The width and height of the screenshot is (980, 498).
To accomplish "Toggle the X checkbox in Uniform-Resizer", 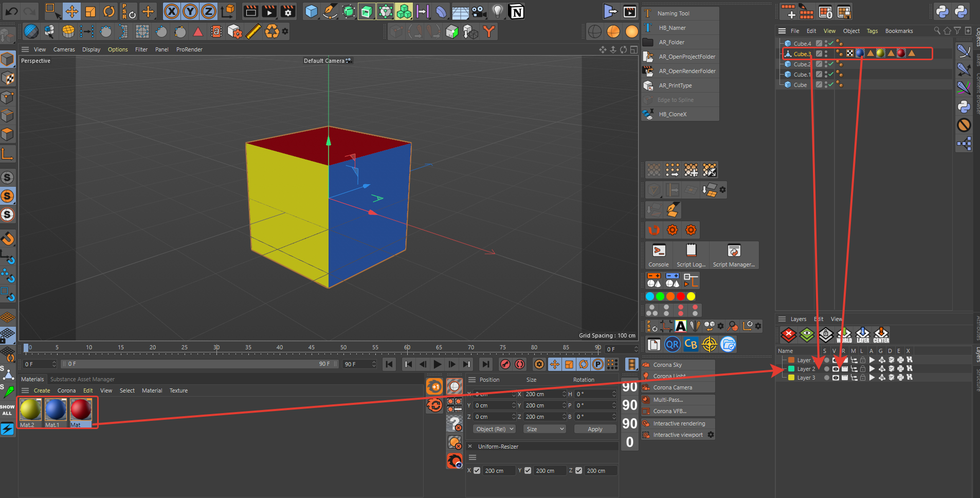I will 477,471.
